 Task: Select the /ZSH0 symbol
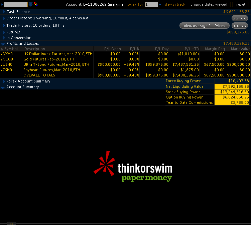6,70
